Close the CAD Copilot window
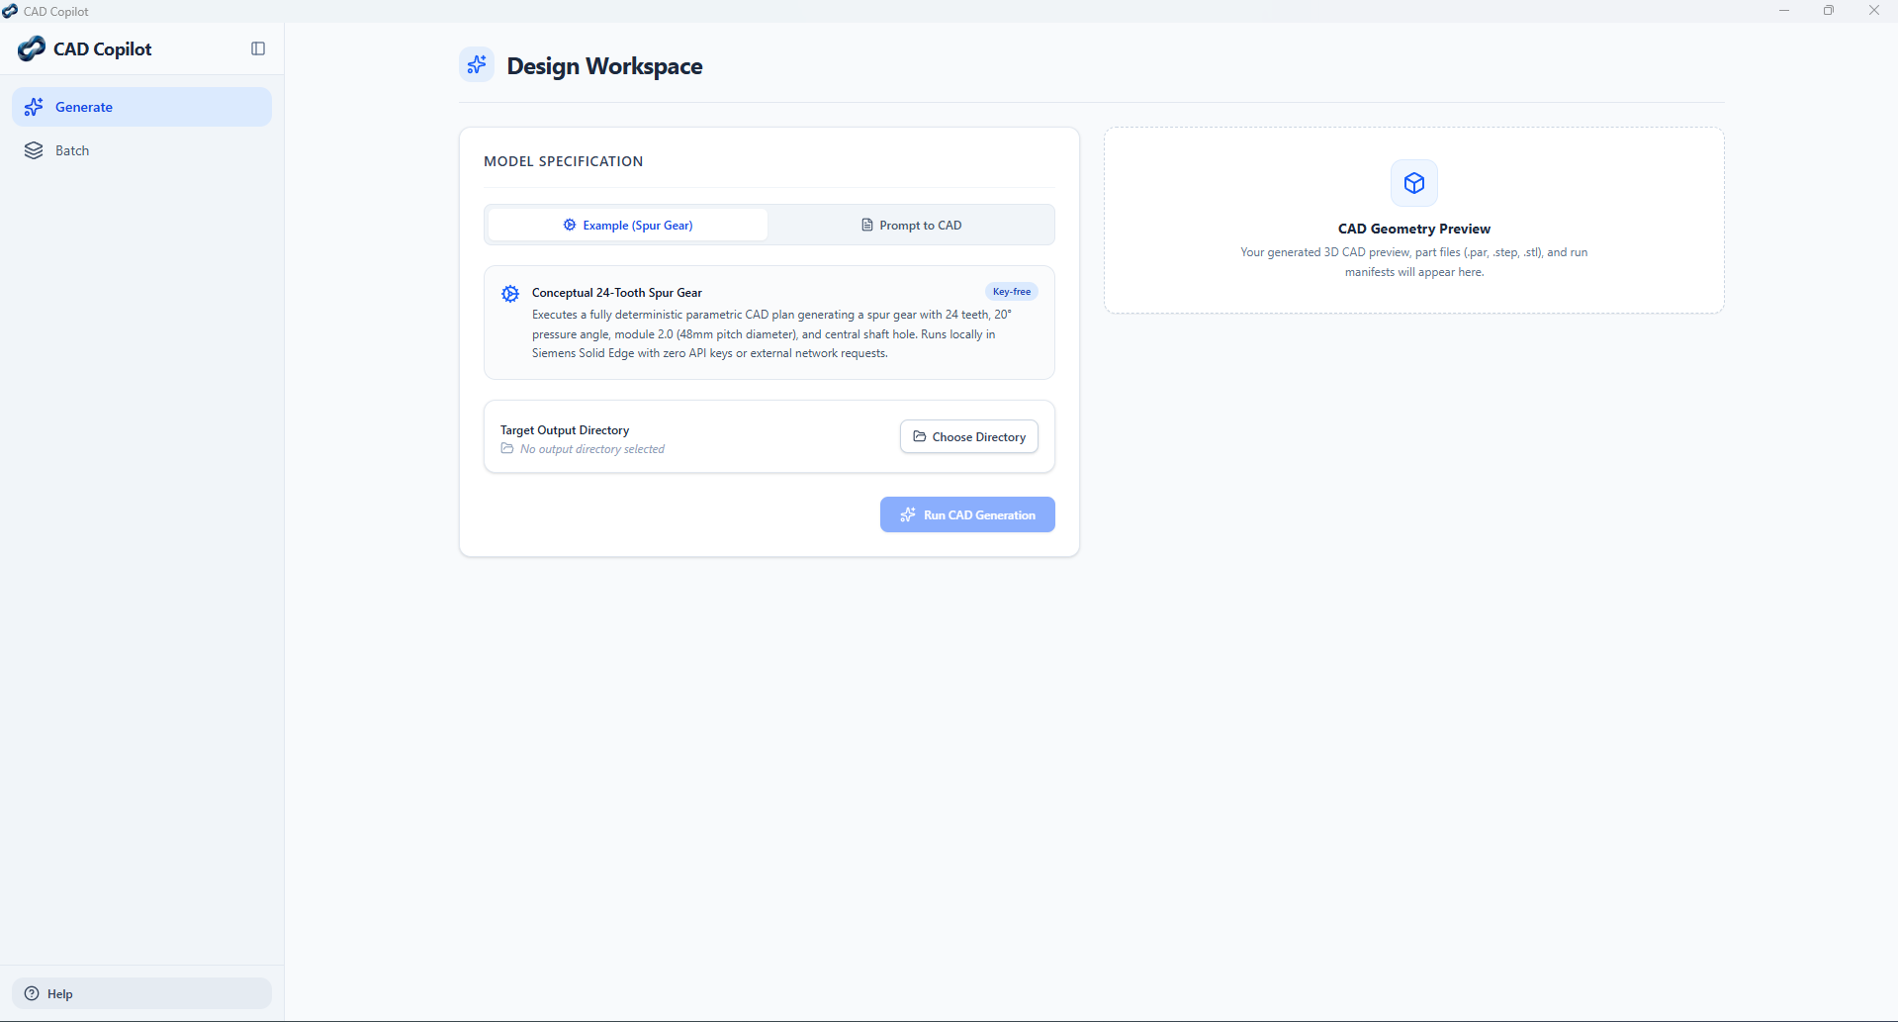The height and width of the screenshot is (1022, 1898). [1874, 11]
